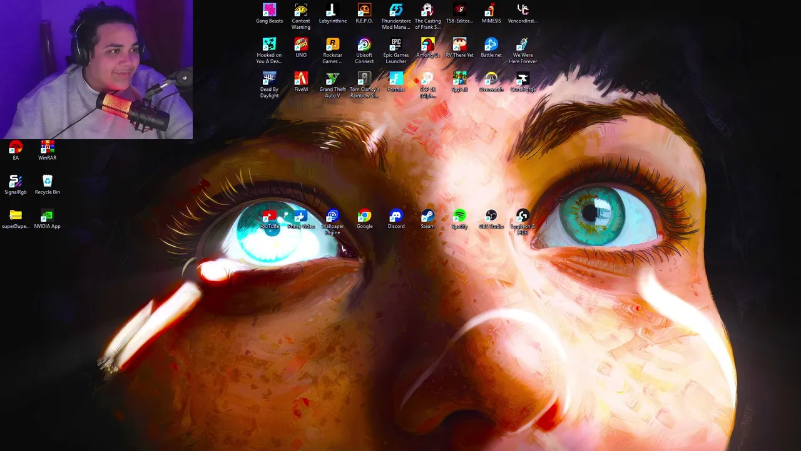This screenshot has height=451, width=801.
Task: Select the EA app shortcut
Action: click(x=16, y=150)
